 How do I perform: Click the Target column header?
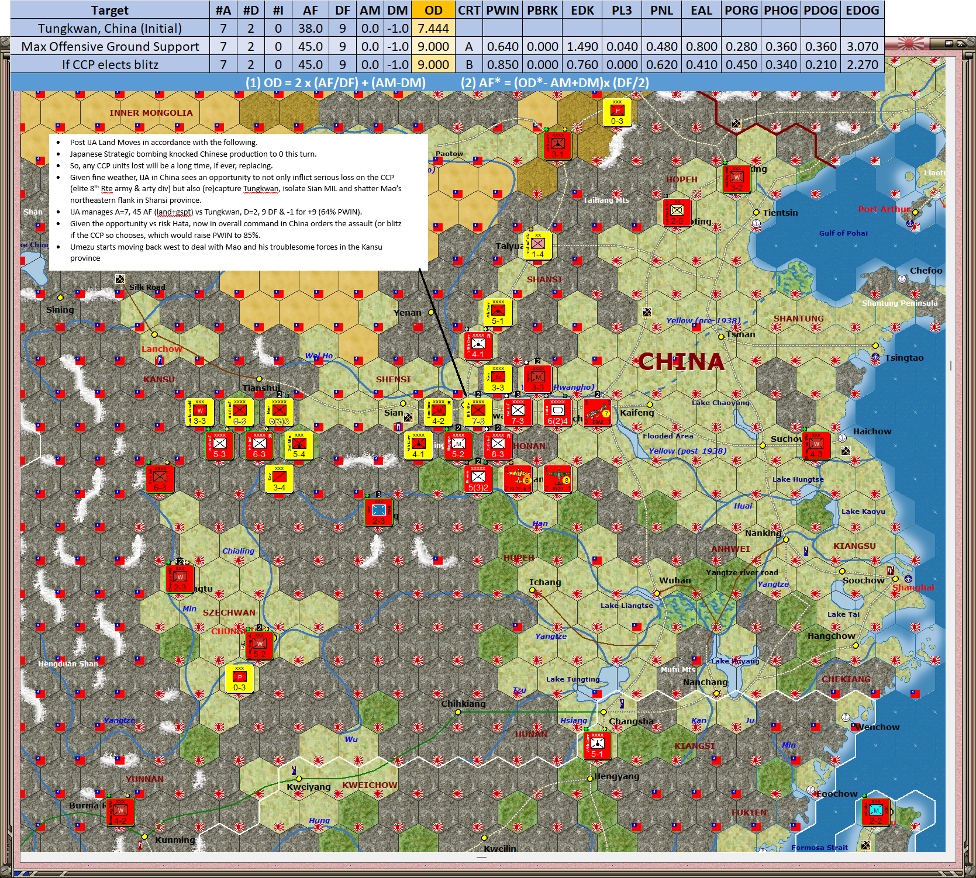110,10
